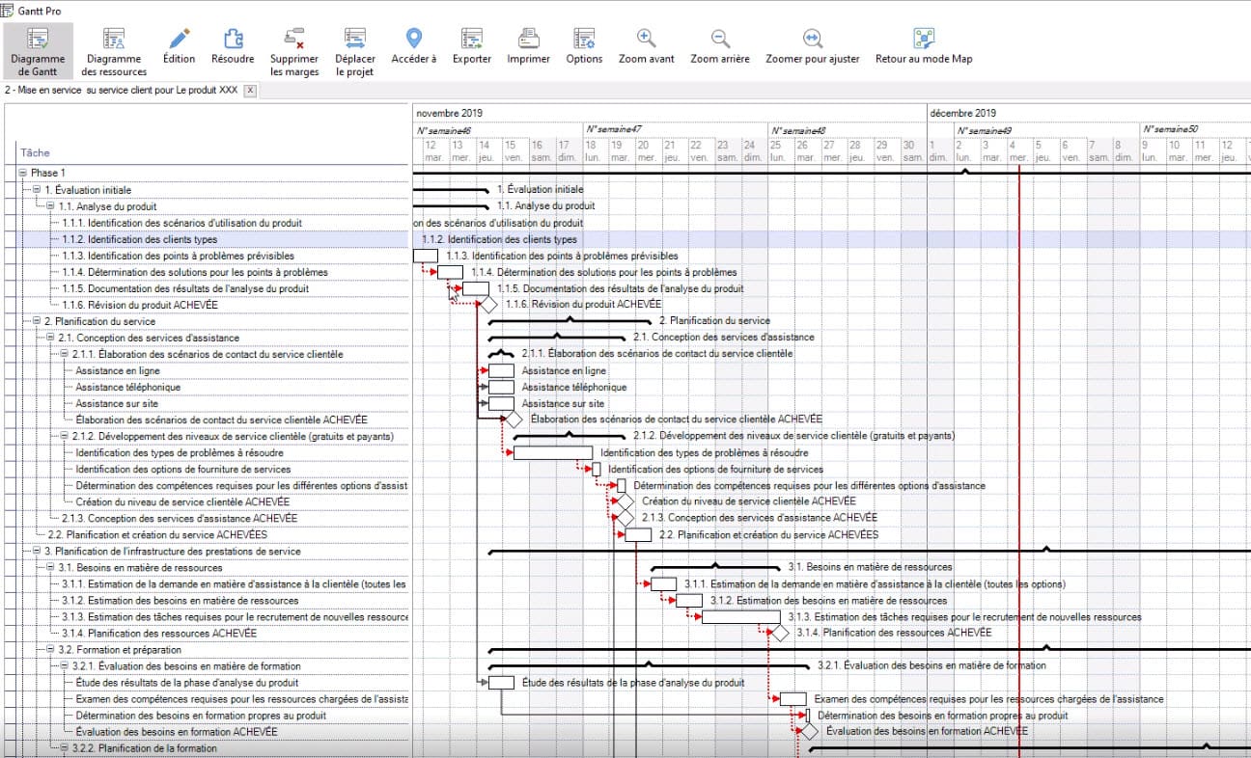Image resolution: width=1251 pixels, height=758 pixels.
Task: Select 2.2. Planification et création du service row
Action: tap(157, 534)
